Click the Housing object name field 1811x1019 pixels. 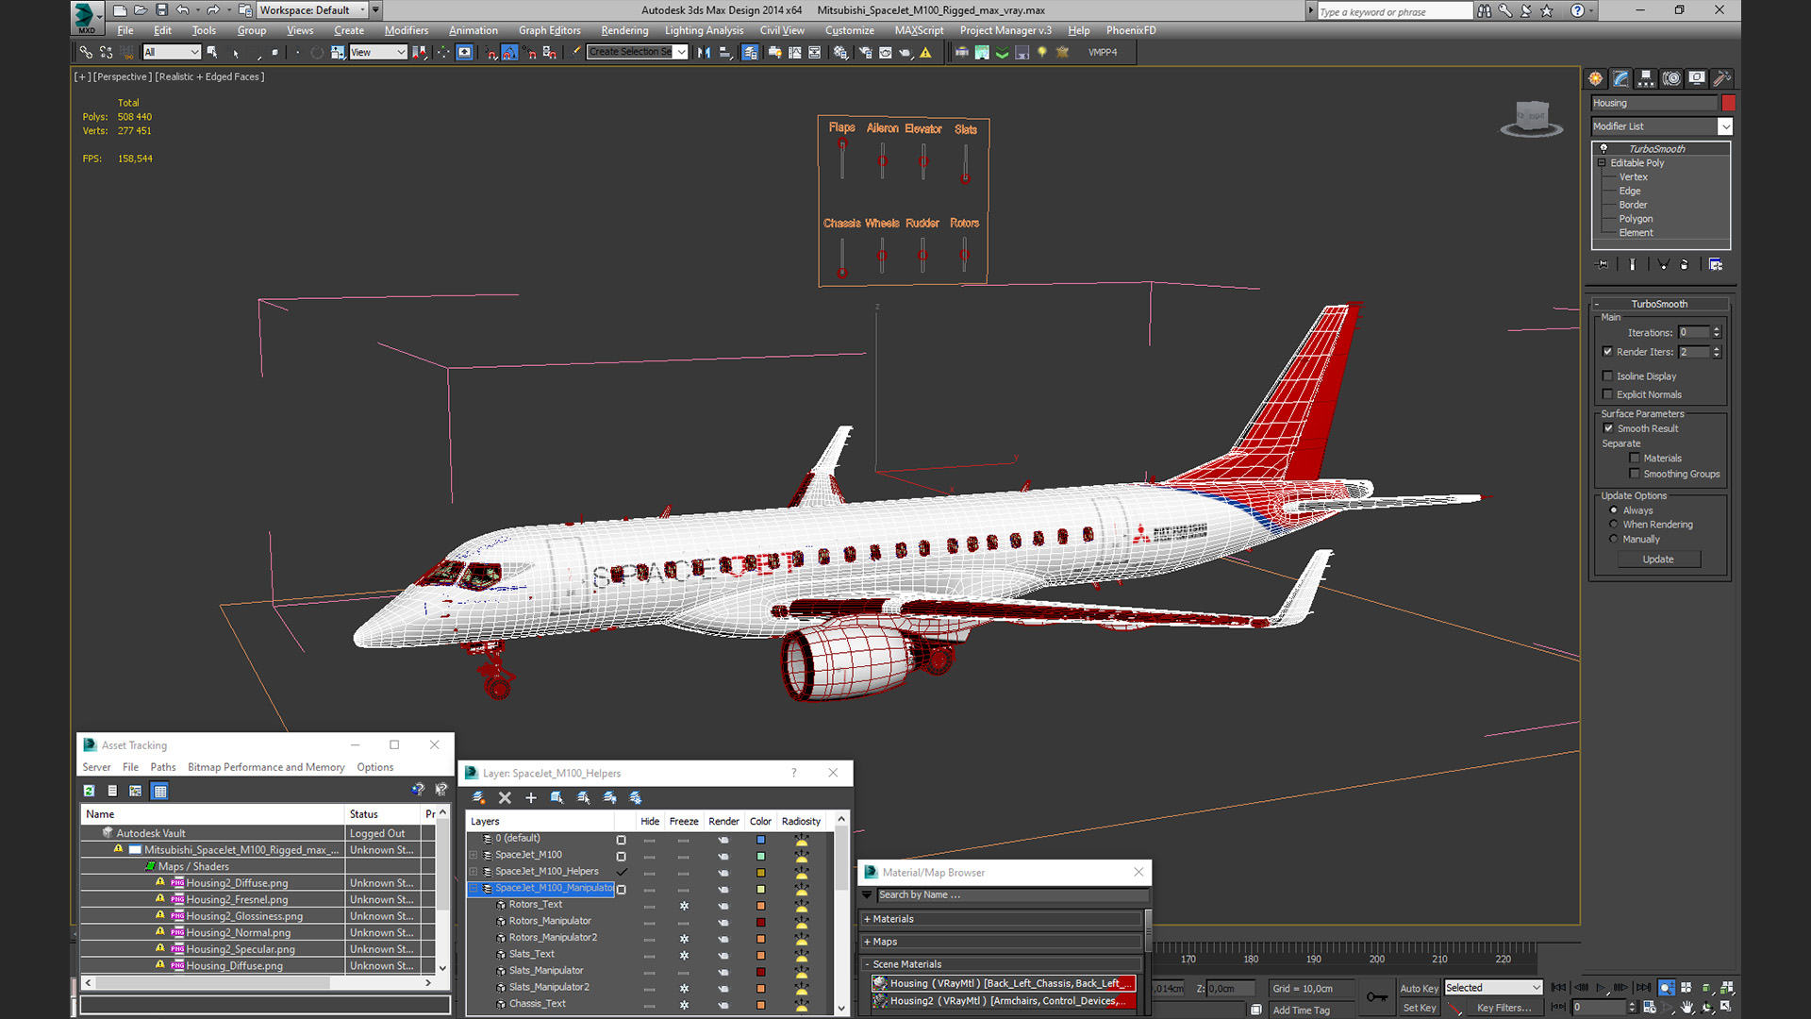[x=1653, y=103]
